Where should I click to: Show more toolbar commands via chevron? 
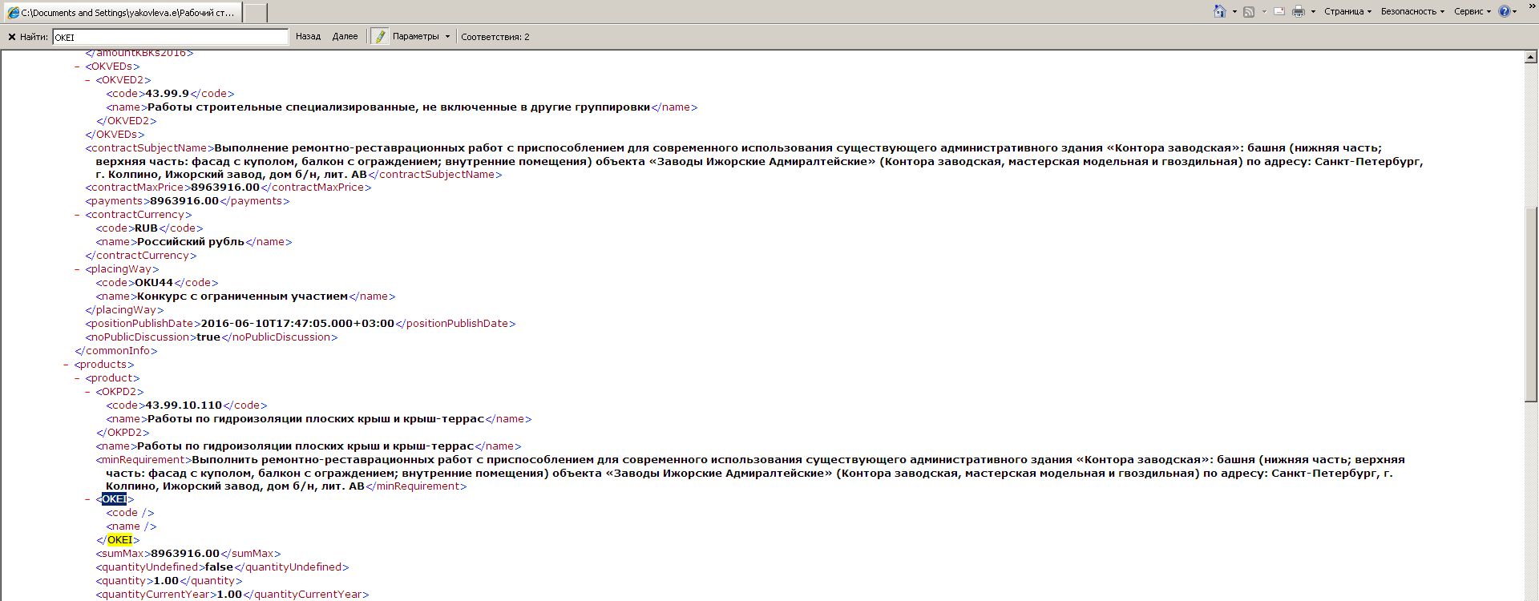pyautogui.click(x=1532, y=6)
